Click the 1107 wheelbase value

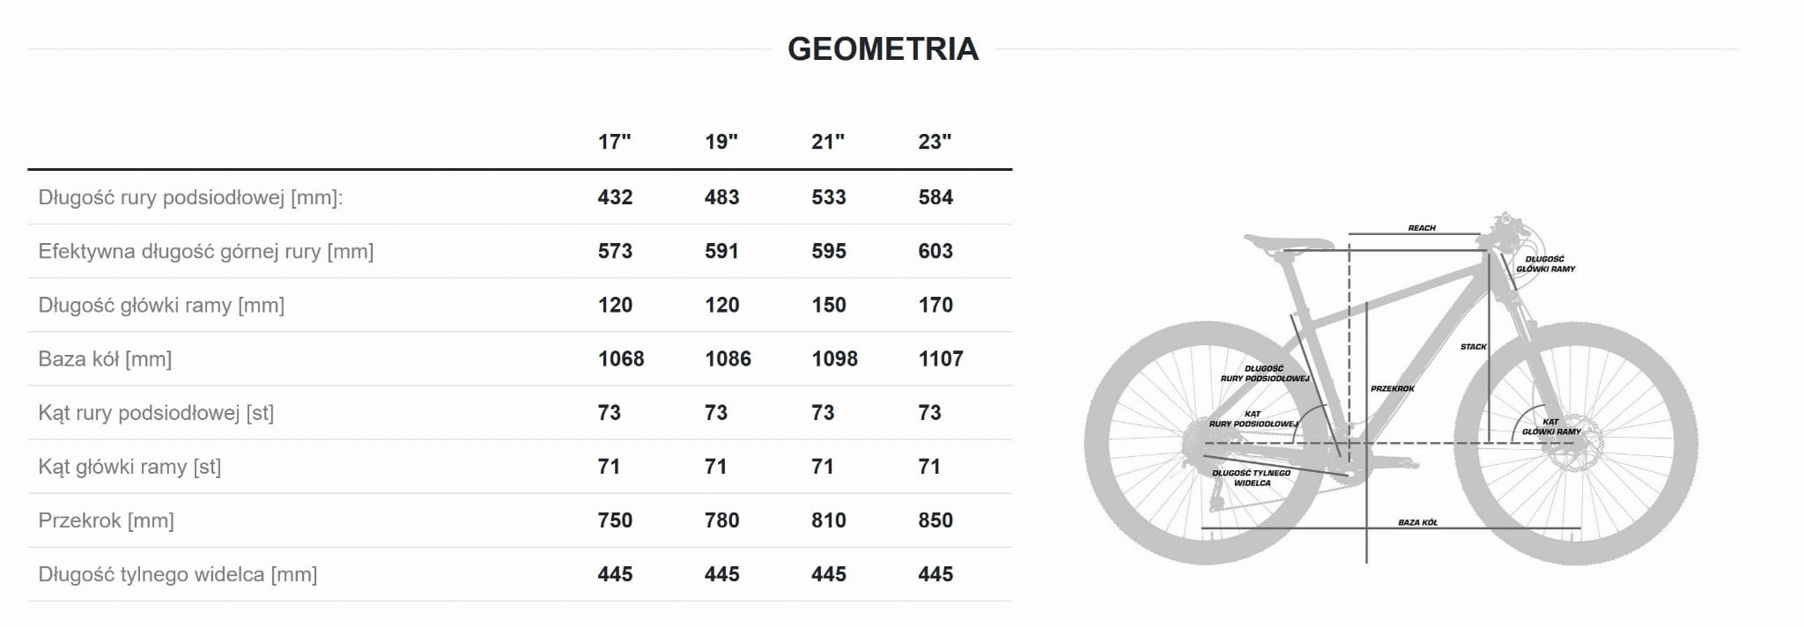[x=940, y=359]
